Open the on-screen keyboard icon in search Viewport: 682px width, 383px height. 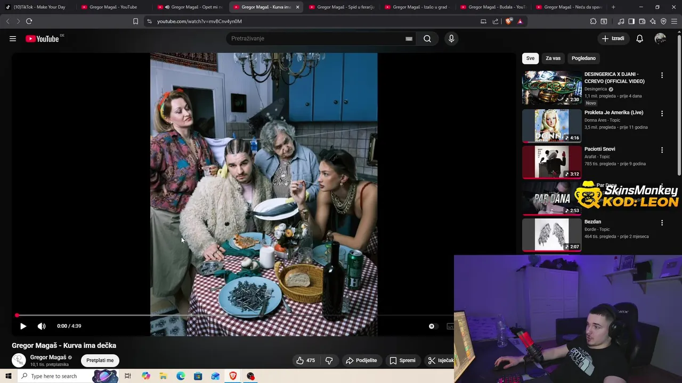coord(409,38)
